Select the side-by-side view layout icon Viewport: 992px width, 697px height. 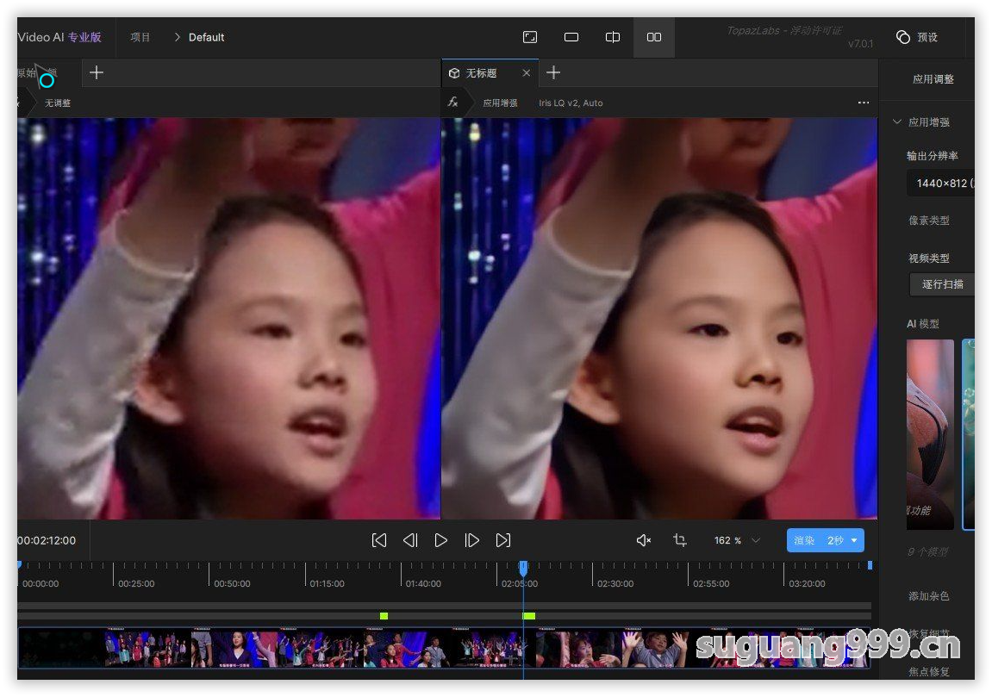[654, 37]
